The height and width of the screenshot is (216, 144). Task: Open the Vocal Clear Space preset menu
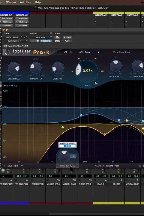pyautogui.click(x=121, y=52)
